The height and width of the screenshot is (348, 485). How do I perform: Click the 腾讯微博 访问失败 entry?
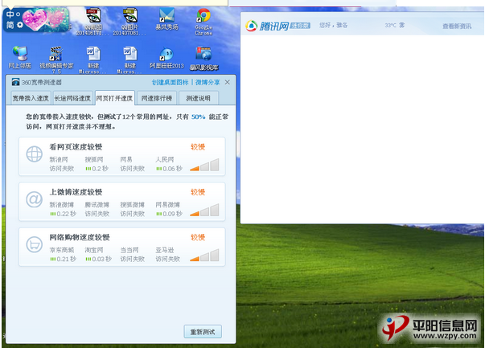coord(97,209)
